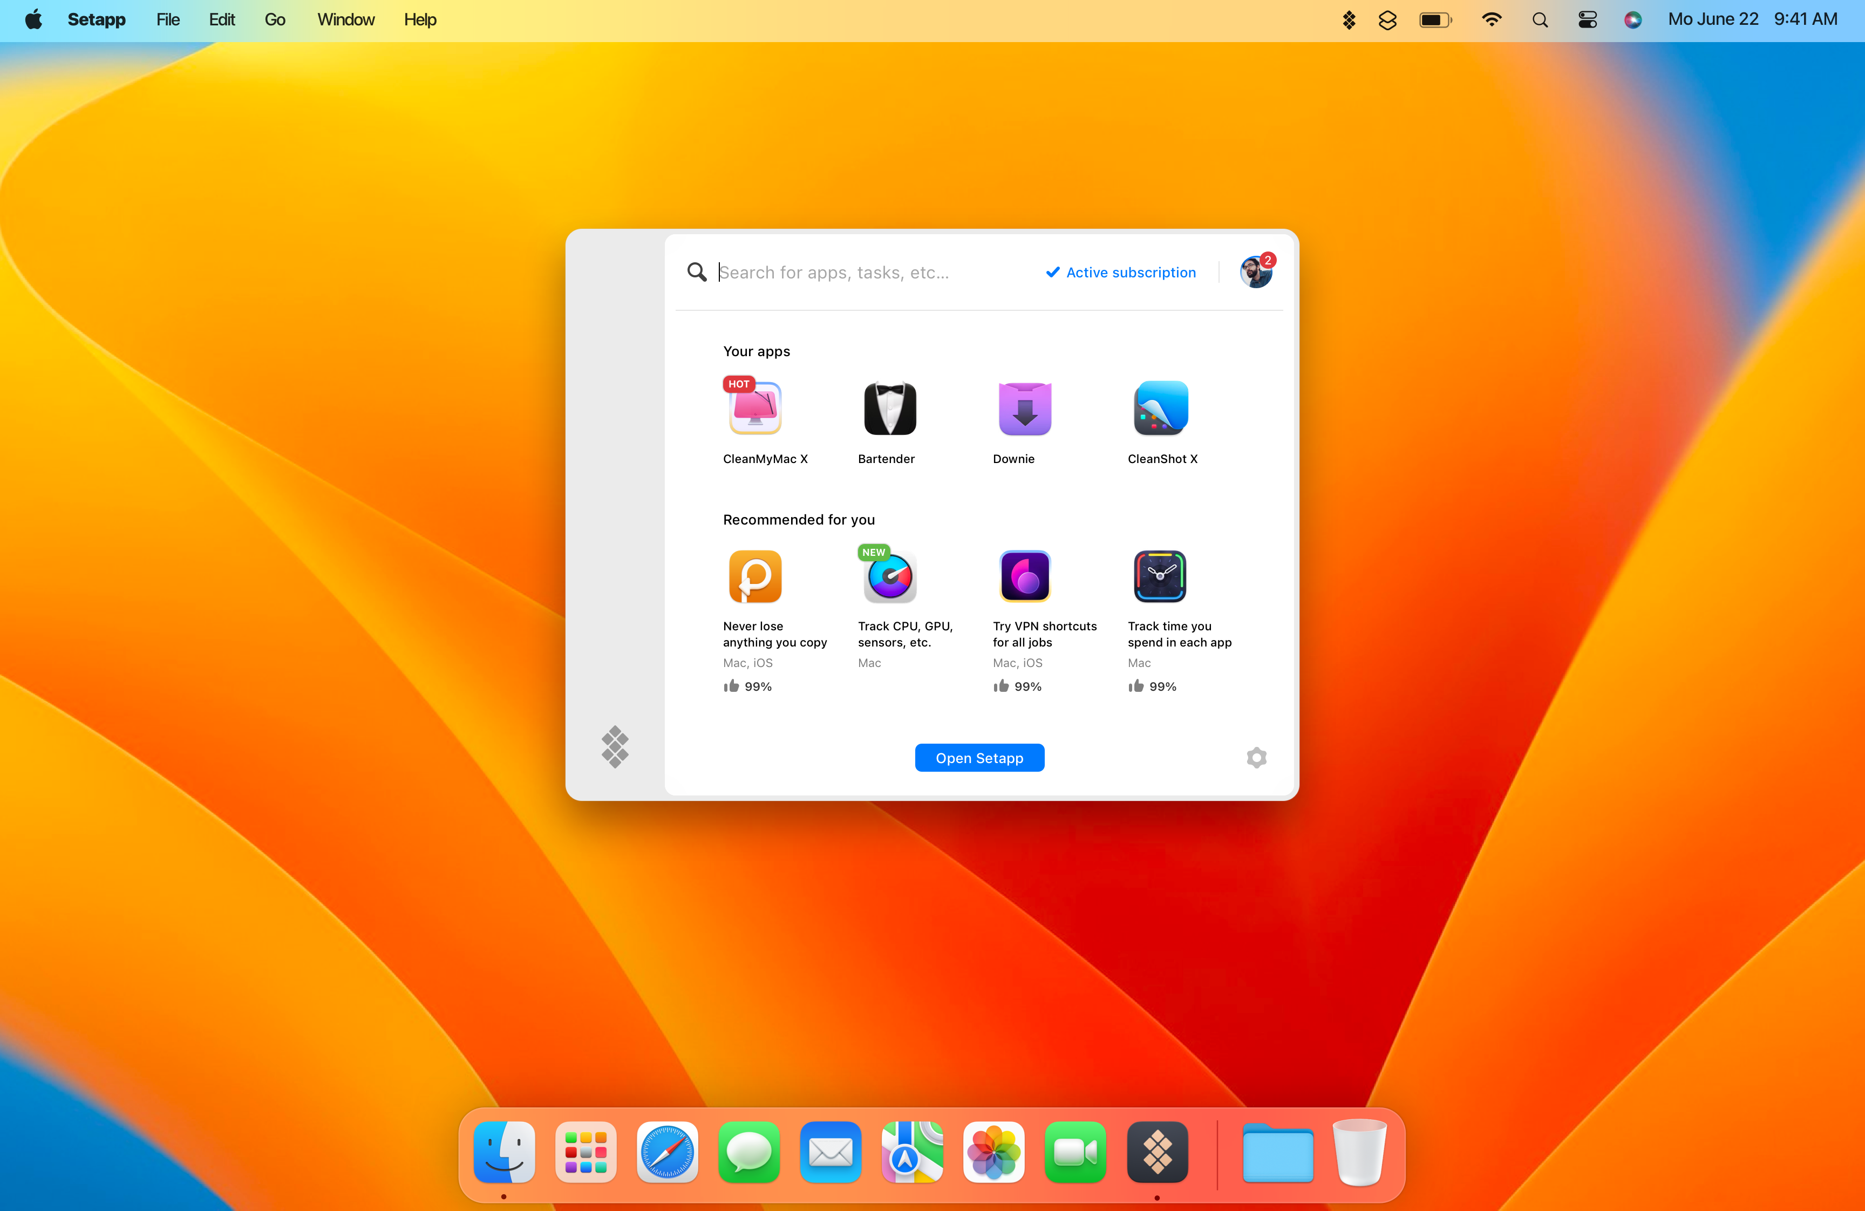Open the CleanMyMac X app icon

click(754, 409)
